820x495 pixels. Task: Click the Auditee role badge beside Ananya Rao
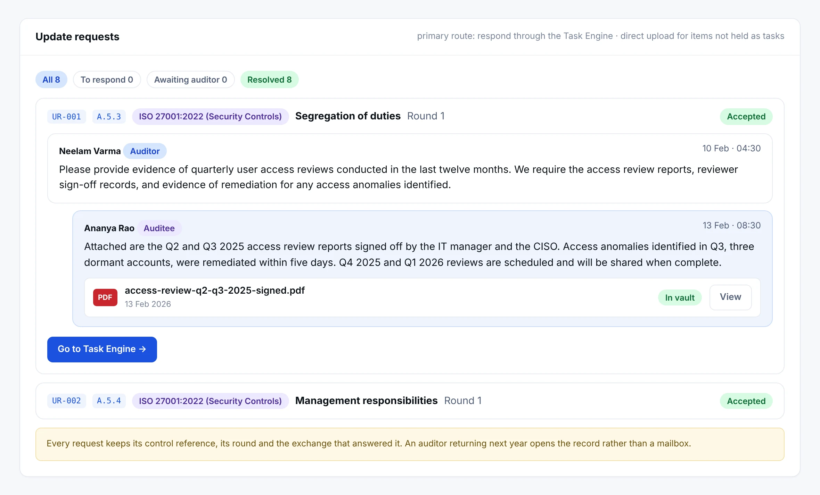(159, 228)
